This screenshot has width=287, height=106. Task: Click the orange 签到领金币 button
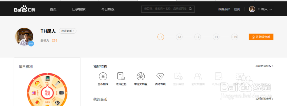261,37
